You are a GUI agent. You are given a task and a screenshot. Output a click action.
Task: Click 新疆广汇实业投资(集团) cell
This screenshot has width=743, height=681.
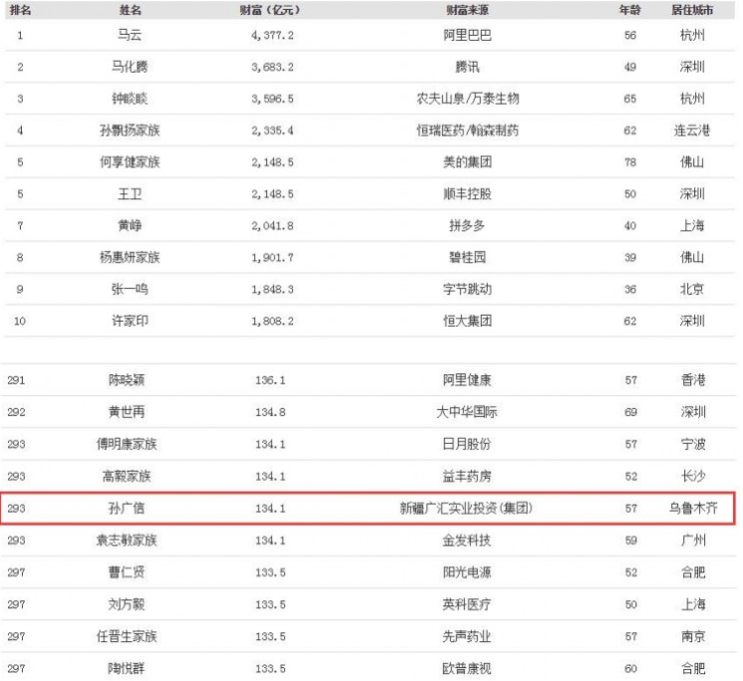466,508
